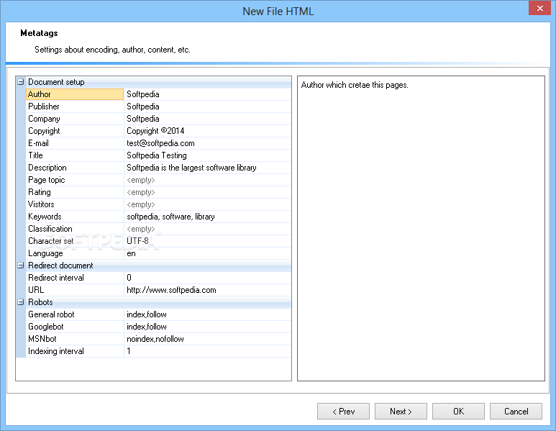Select the Language property label
This screenshot has height=431, width=556.
pos(75,253)
